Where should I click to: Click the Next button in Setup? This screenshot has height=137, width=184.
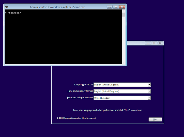tap(155, 119)
